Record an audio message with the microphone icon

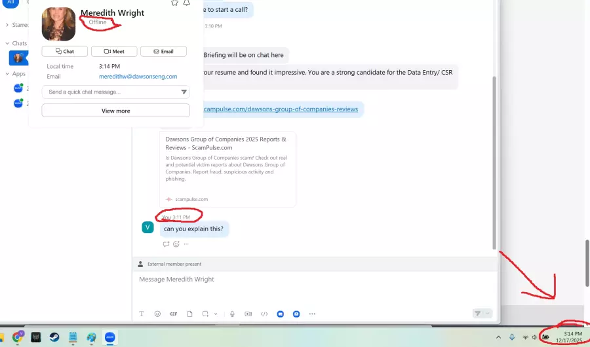tap(232, 314)
